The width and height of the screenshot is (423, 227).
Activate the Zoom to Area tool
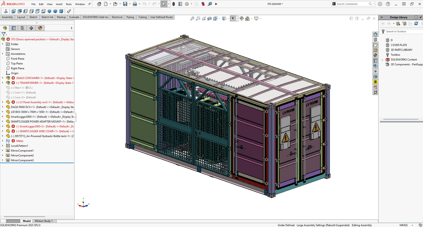click(x=198, y=18)
